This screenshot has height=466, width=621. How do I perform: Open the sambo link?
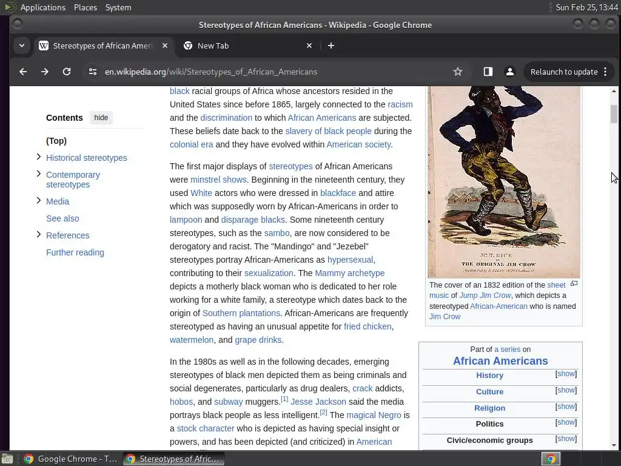point(277,233)
